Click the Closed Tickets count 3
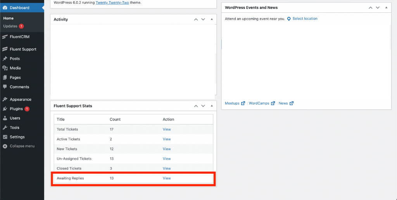 tap(110, 168)
